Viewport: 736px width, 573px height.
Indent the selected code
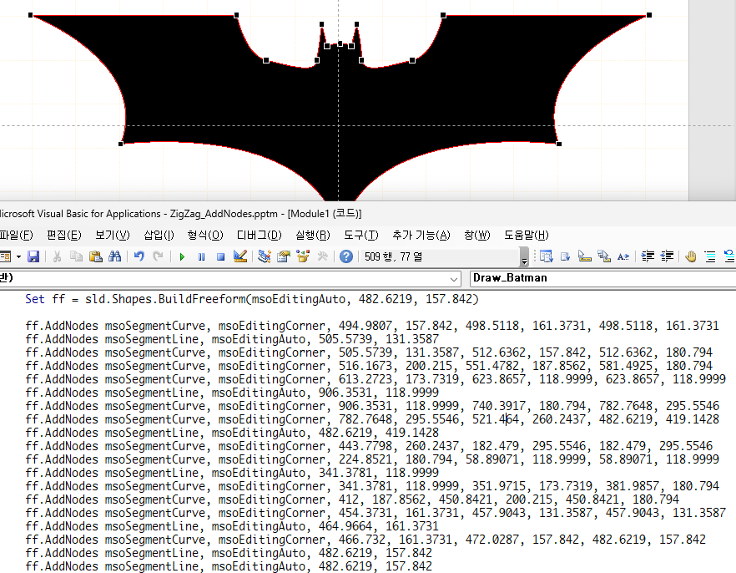(648, 256)
